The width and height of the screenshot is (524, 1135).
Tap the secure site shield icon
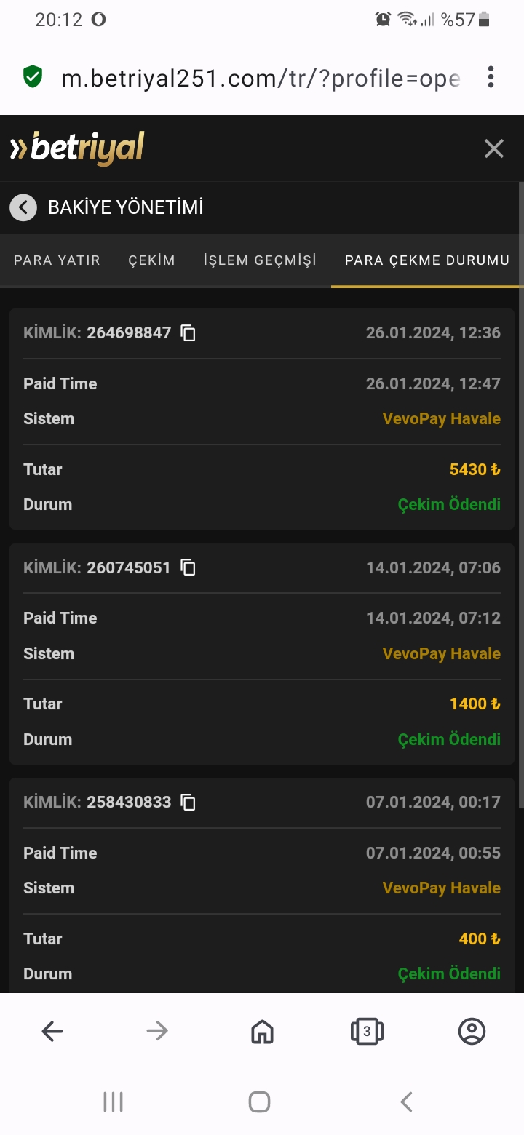[33, 77]
